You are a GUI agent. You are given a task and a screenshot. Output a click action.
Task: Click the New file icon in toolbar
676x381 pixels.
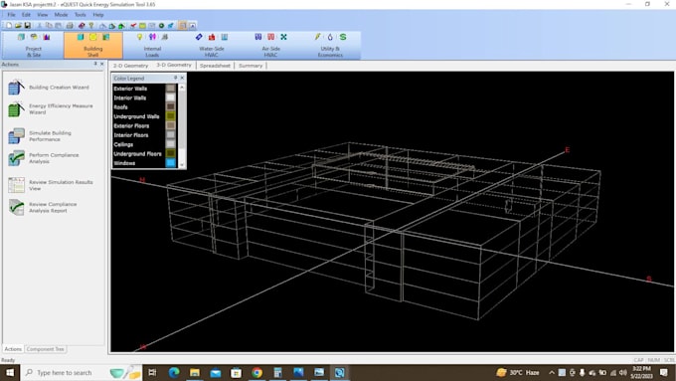[9, 26]
